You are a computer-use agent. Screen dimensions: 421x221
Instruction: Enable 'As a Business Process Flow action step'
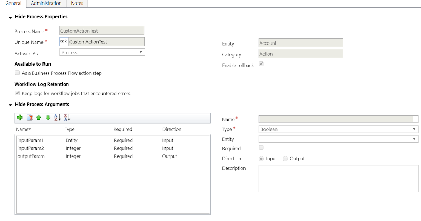tap(17, 73)
